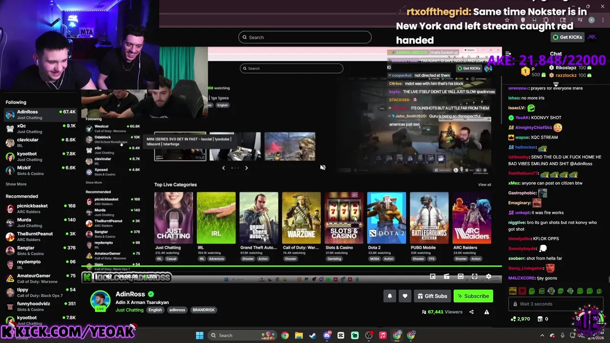Open Mizkif channel in Following
Viewport: 610px width, 343px height.
click(41, 171)
